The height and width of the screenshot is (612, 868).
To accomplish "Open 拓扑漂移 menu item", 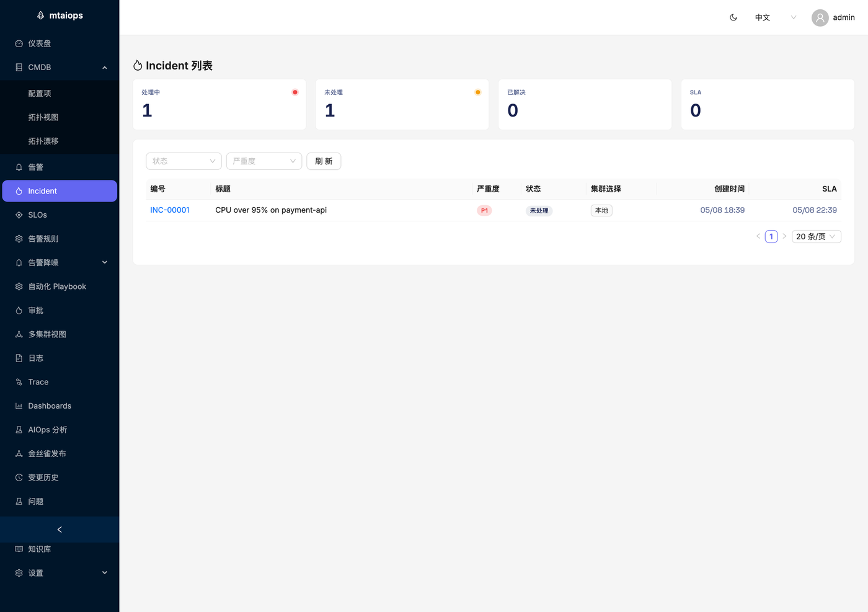I will click(60, 141).
